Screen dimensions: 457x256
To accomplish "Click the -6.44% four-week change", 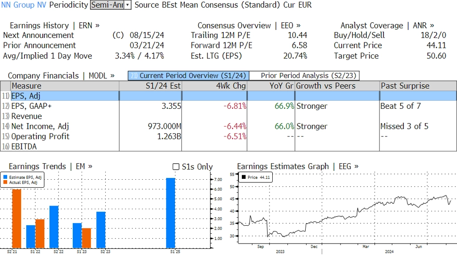I will tap(235, 126).
